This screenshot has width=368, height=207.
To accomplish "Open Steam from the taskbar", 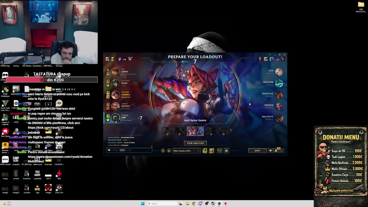I will tap(213, 204).
